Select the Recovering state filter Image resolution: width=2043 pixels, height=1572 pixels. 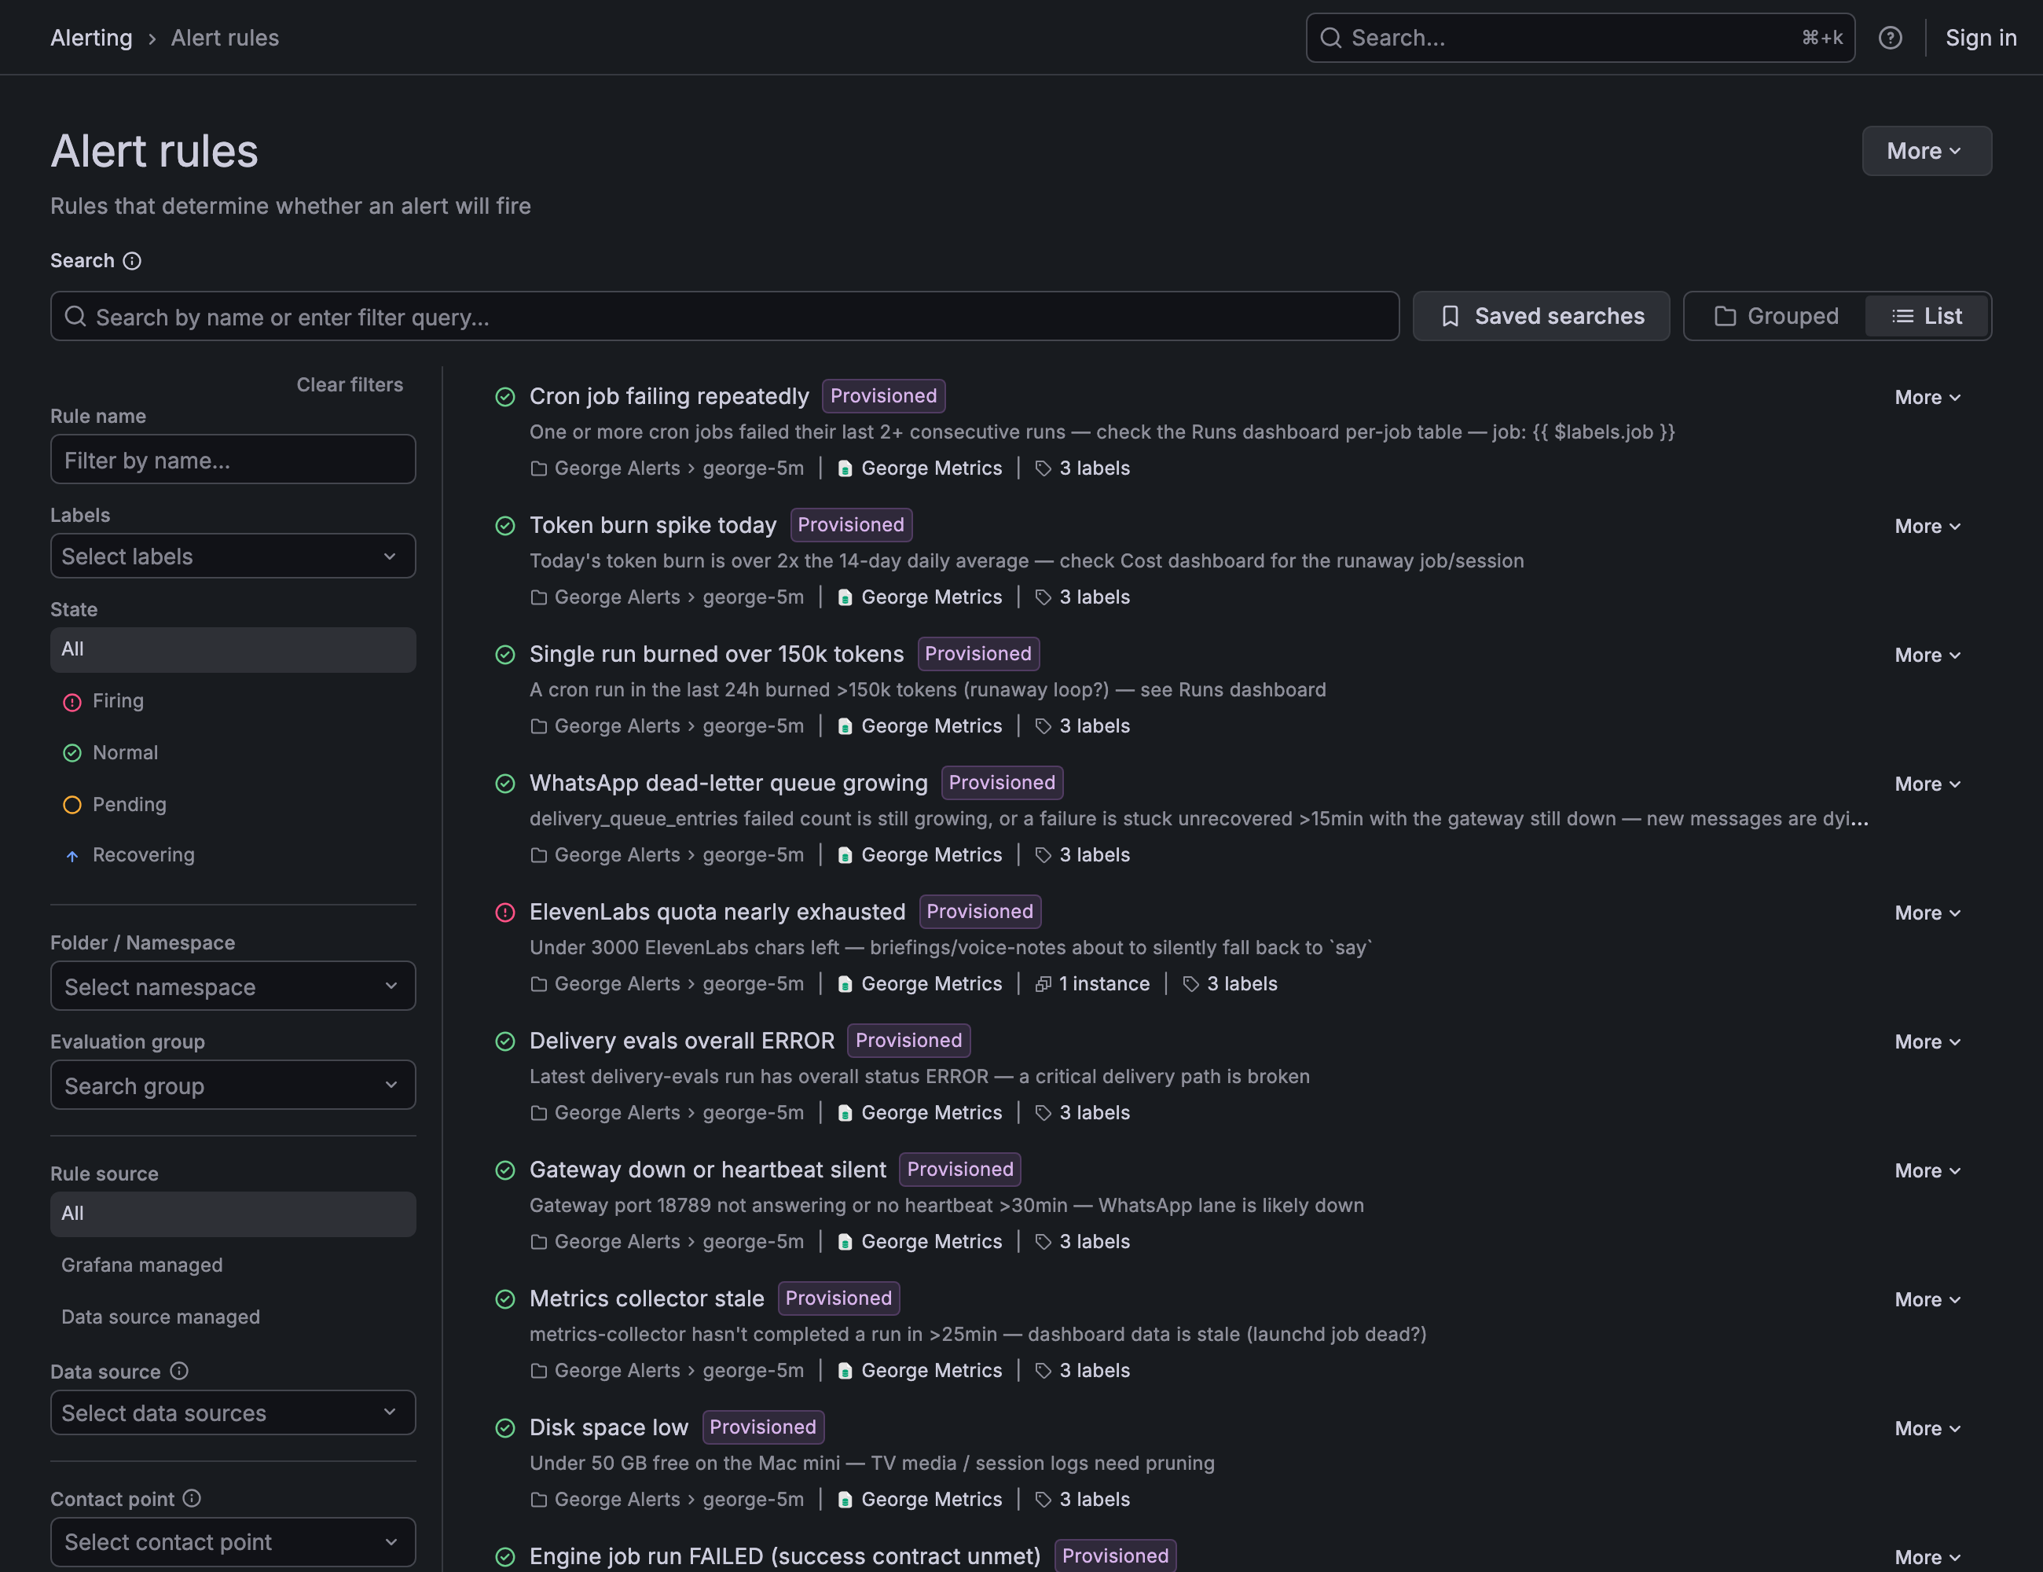(x=233, y=854)
